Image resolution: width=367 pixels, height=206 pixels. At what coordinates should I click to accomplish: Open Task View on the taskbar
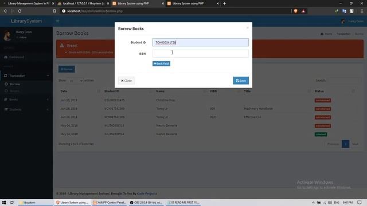tap(12, 203)
